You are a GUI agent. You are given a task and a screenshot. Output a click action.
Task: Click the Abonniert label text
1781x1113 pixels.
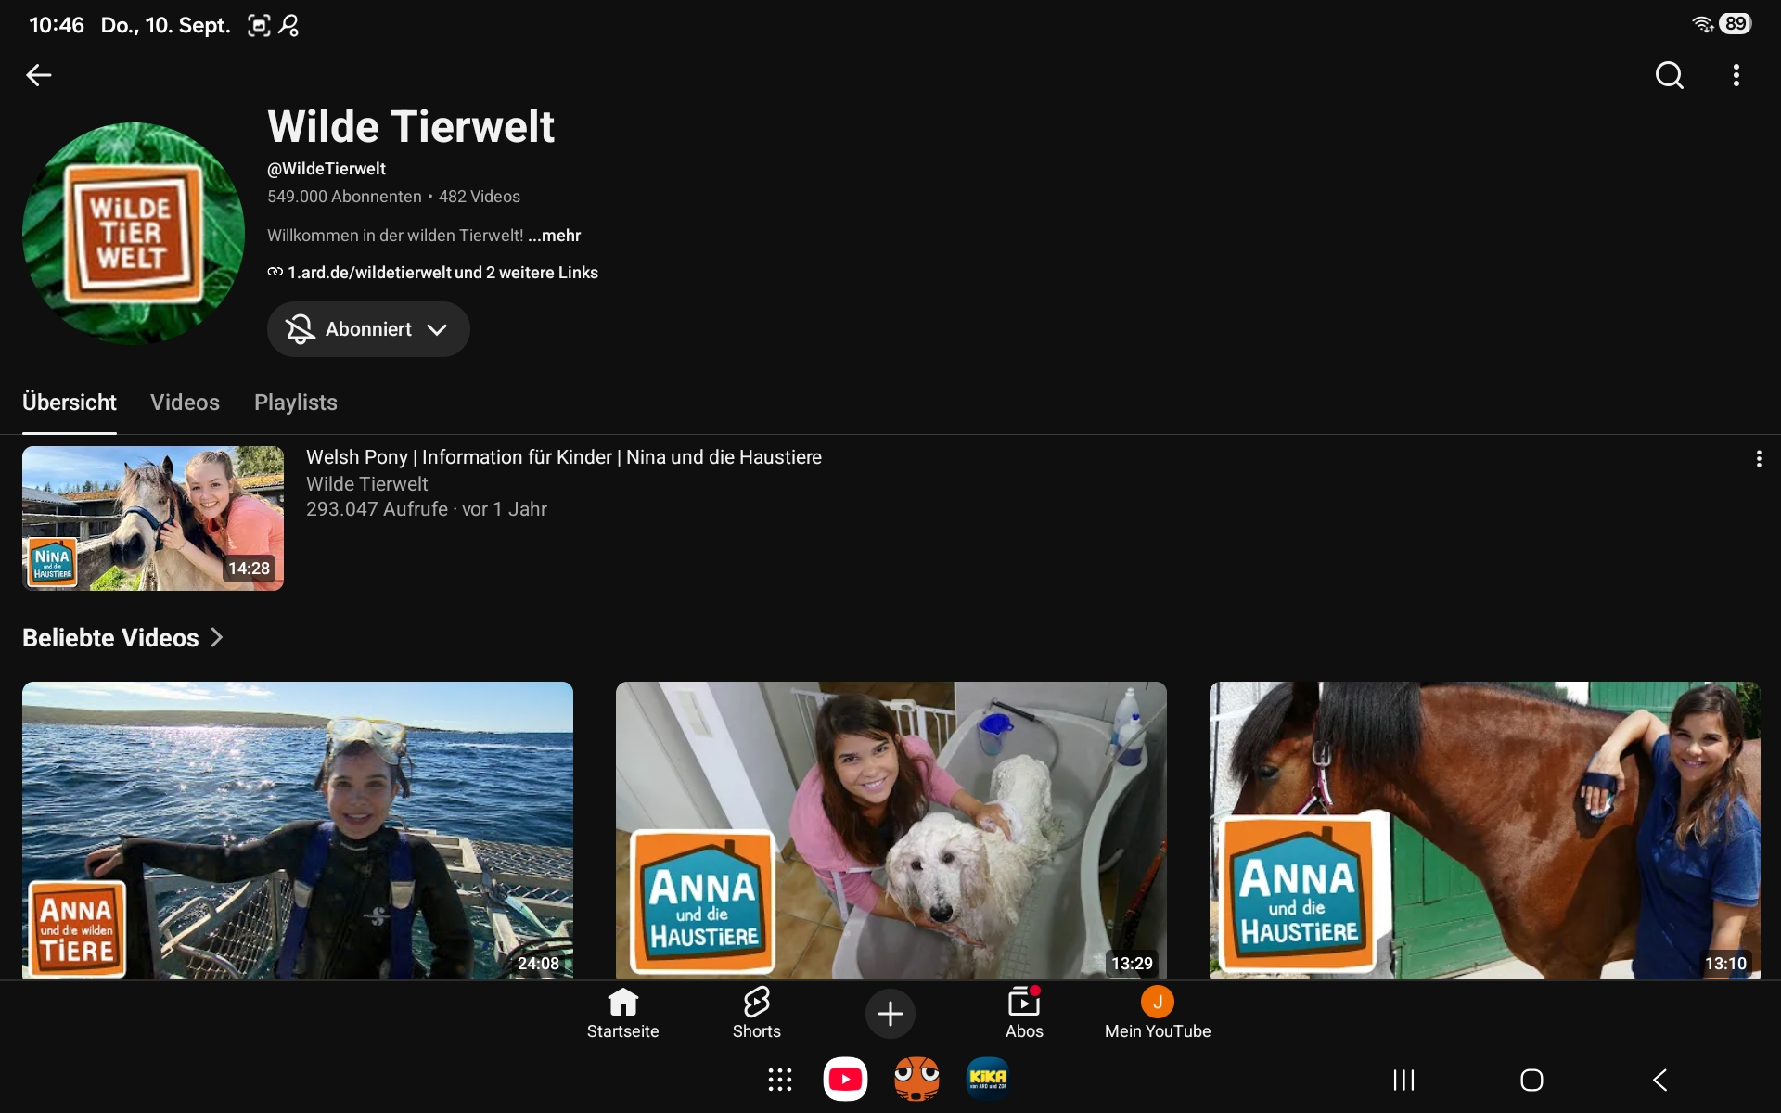[368, 329]
